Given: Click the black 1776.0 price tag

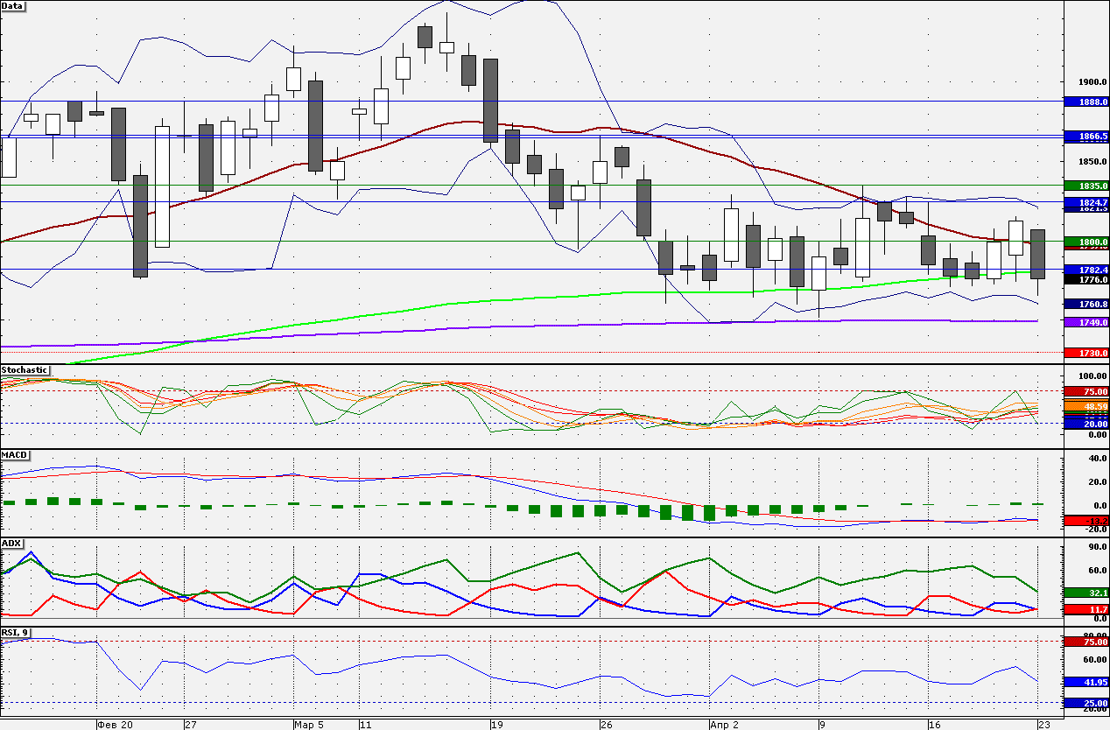Looking at the screenshot, I should coord(1086,280).
